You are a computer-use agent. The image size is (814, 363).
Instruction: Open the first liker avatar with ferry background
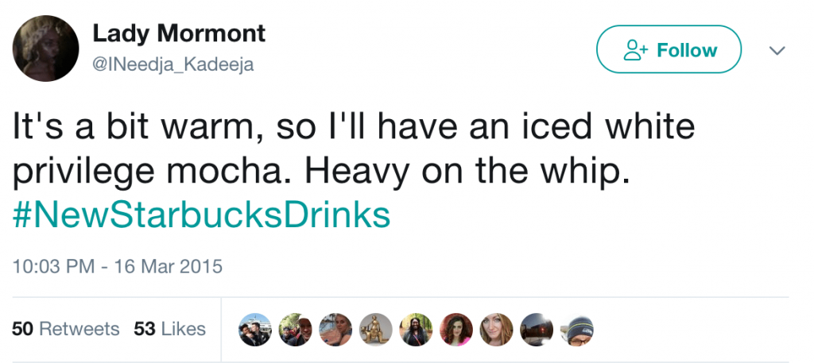pos(256,330)
